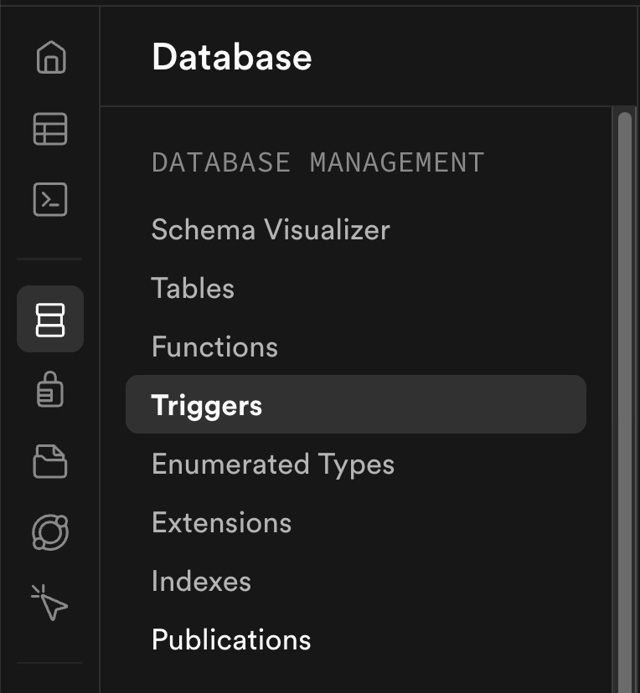Open the SQL Editor terminal icon
This screenshot has width=640, height=693.
(x=50, y=199)
